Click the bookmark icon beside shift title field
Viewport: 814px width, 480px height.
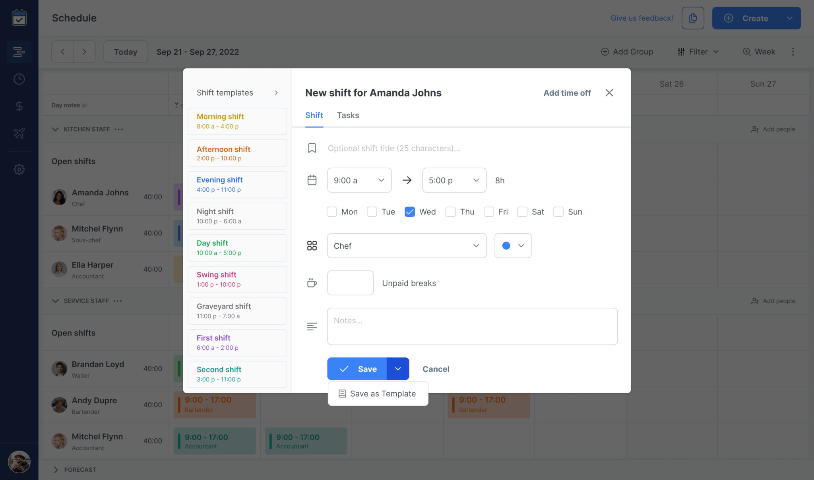click(x=312, y=148)
